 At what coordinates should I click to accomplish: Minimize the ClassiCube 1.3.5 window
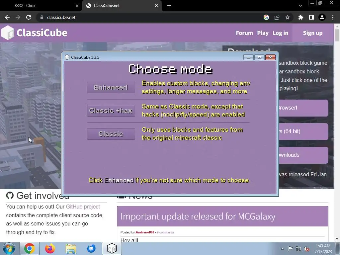coord(248,57)
